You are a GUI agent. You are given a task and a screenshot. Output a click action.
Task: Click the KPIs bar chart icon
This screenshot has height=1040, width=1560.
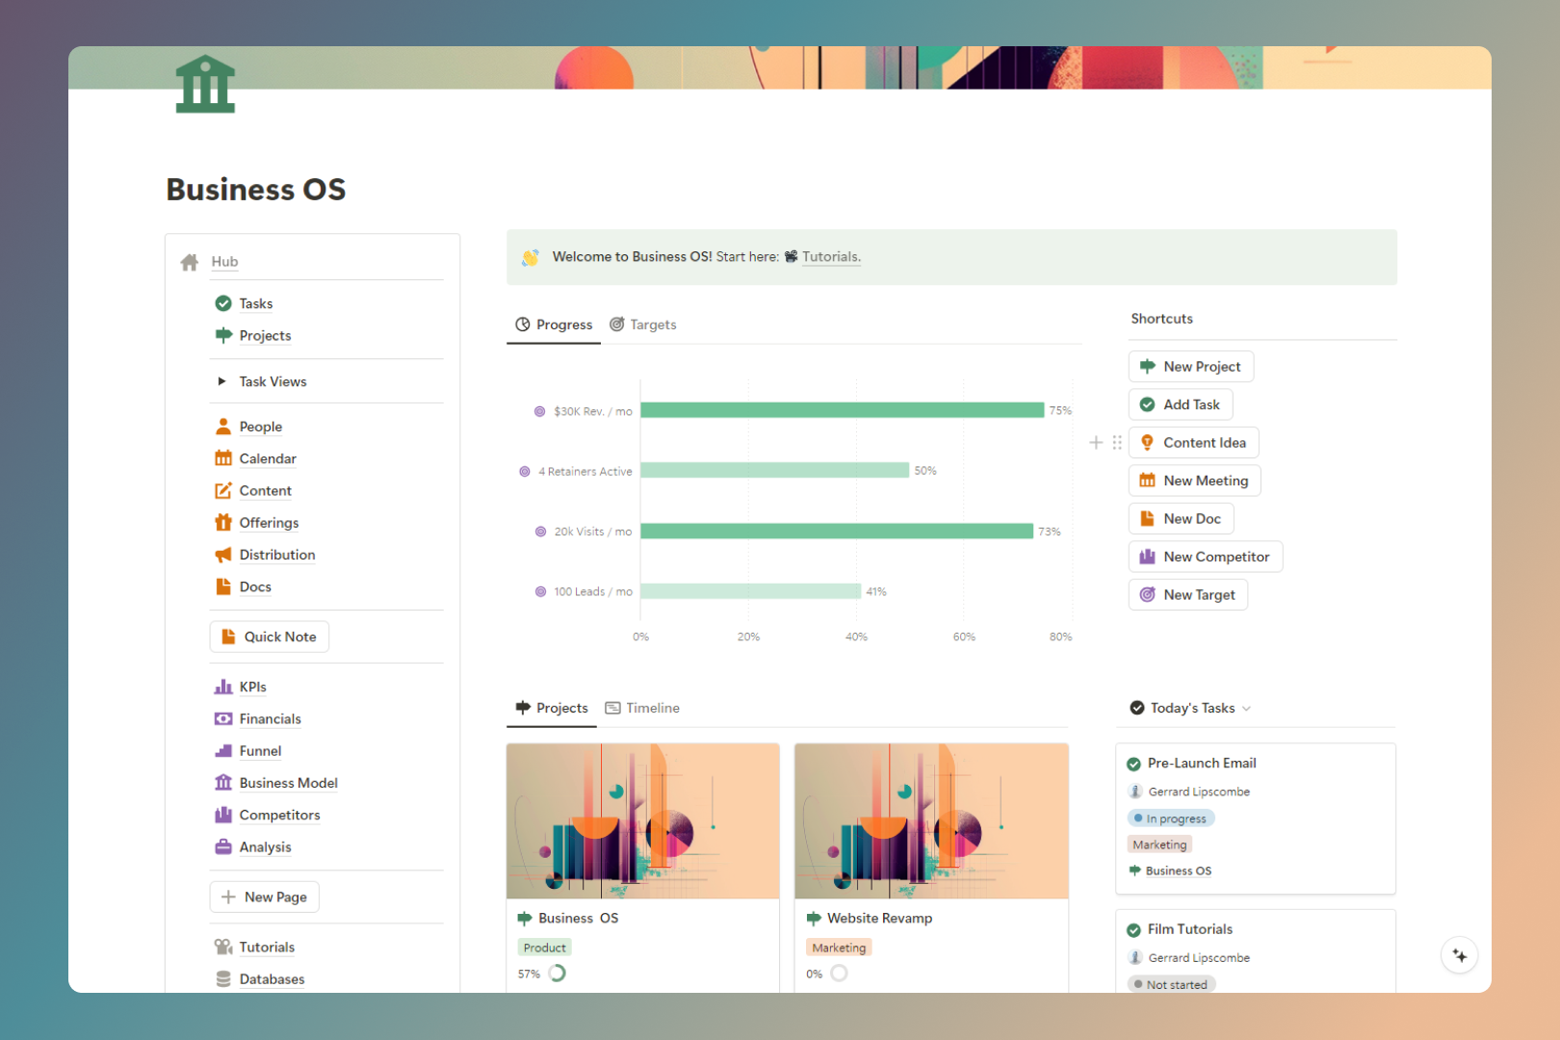coord(222,686)
